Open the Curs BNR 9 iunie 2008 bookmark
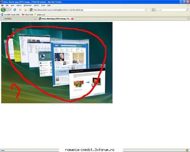The width and height of the screenshot is (190, 152). (x=11, y=15)
